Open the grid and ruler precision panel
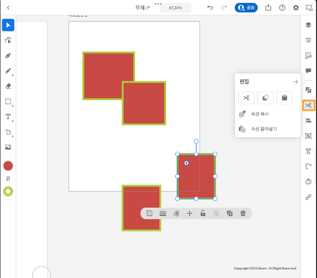This screenshot has width=317, height=278. point(308,55)
